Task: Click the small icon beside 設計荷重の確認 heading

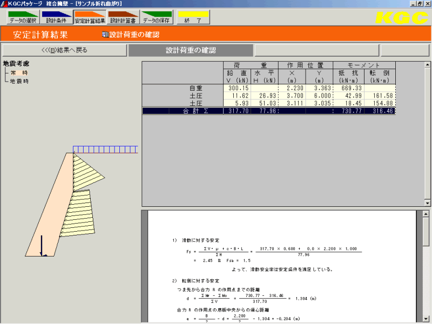Action: pos(105,35)
